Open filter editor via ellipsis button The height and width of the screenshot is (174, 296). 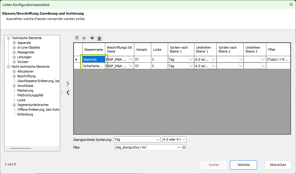point(179,147)
